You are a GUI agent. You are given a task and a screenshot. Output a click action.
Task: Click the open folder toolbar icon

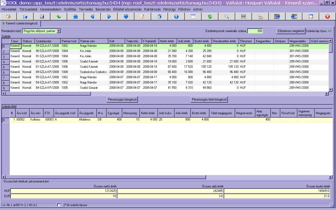coord(25,17)
